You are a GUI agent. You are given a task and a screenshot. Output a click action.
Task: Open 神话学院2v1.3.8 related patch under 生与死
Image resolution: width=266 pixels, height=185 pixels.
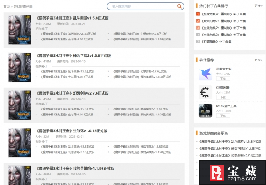[x=141, y=146]
